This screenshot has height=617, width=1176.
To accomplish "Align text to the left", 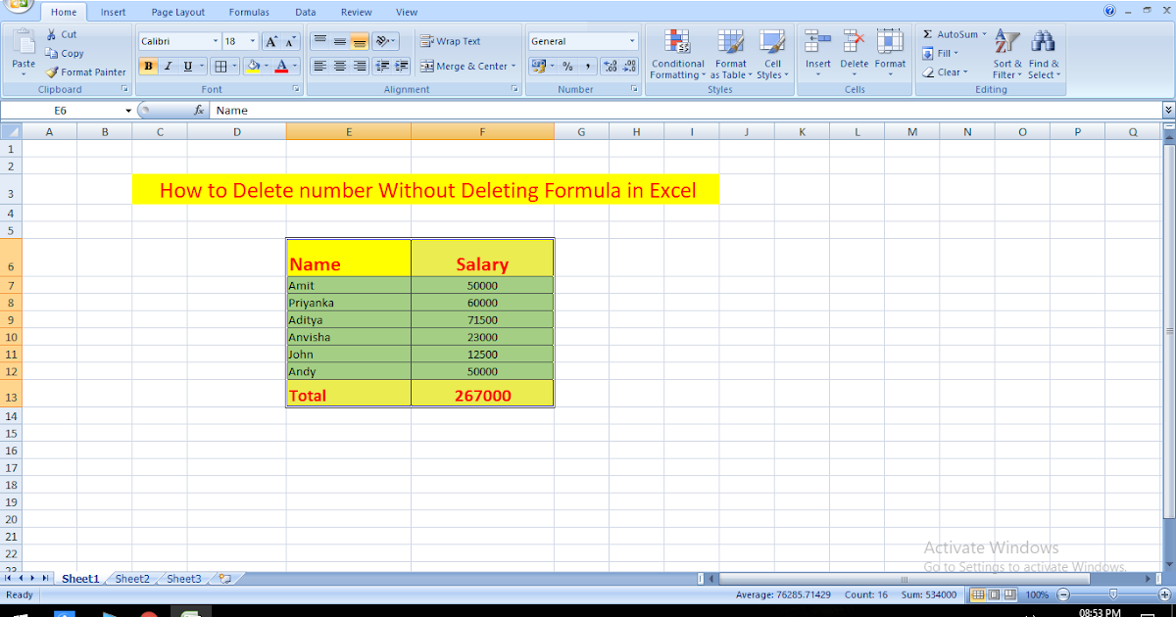I will pos(319,66).
